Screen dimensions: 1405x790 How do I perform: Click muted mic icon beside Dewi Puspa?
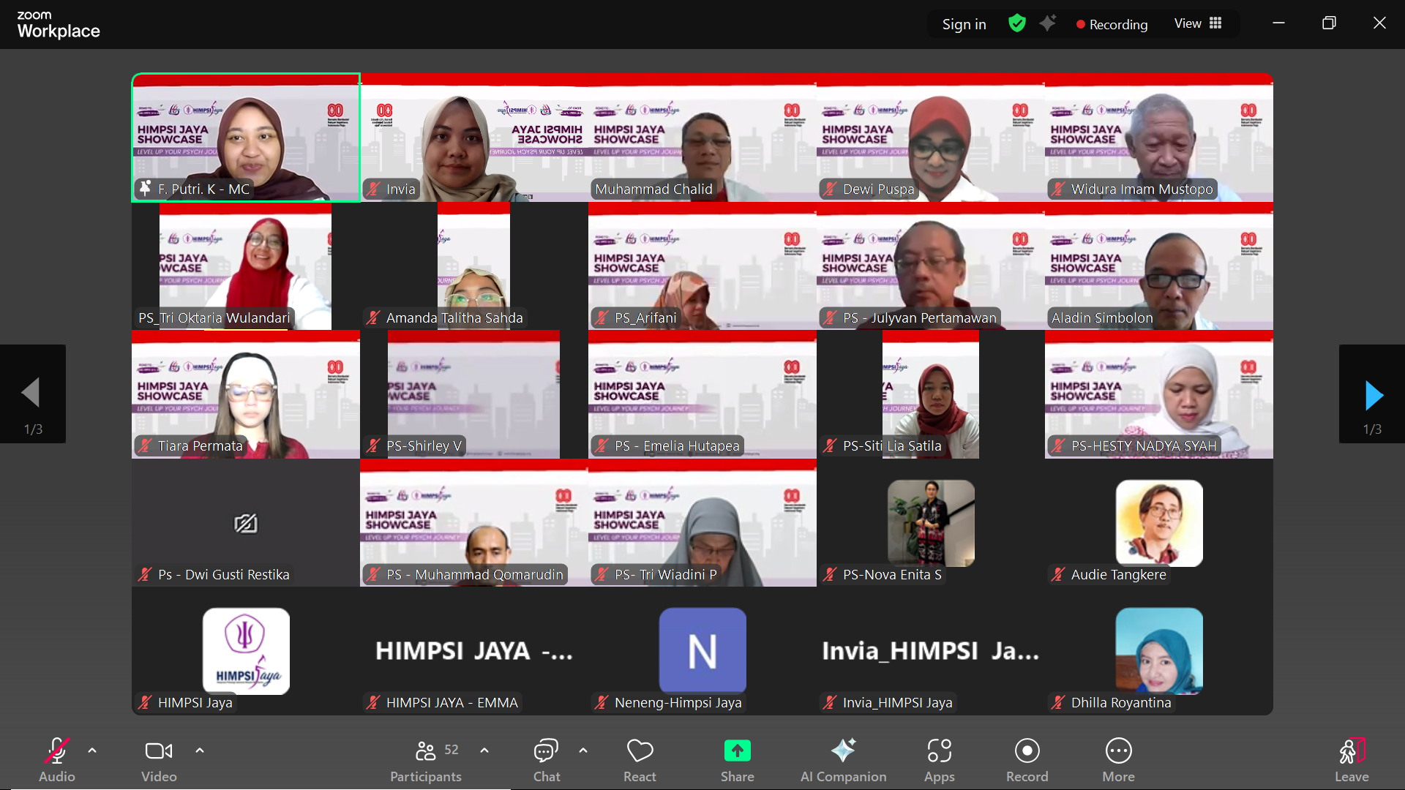pyautogui.click(x=830, y=189)
